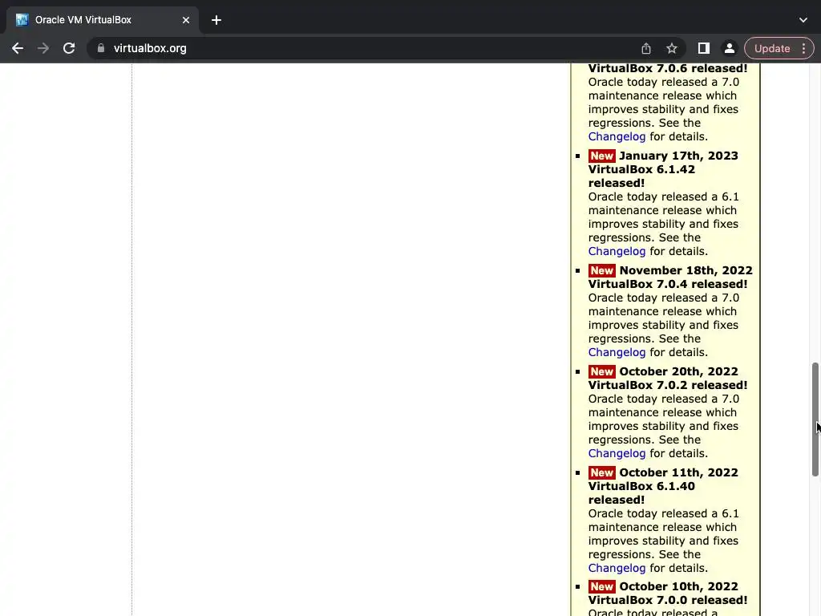Open Changelog link for VirtualBox 7.0.6
The image size is (821, 616).
tap(617, 136)
